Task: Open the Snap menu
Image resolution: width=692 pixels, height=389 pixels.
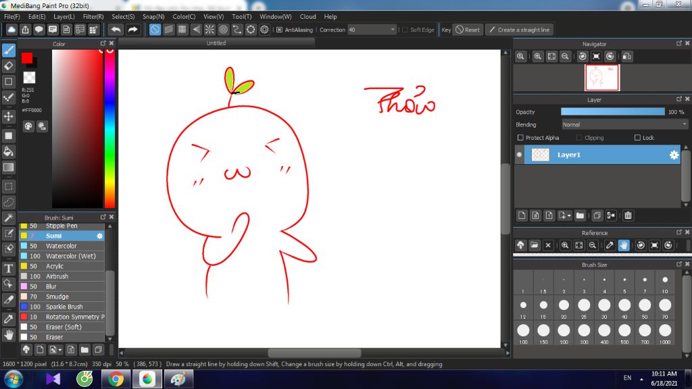Action: point(153,17)
